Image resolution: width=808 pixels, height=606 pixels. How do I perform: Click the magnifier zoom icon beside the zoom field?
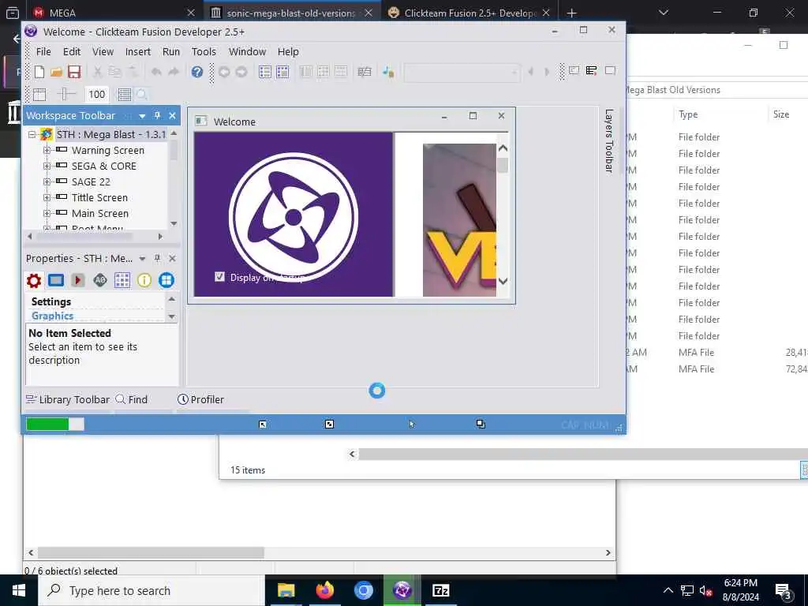point(142,95)
